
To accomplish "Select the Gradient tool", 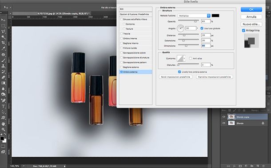I will (3, 83).
